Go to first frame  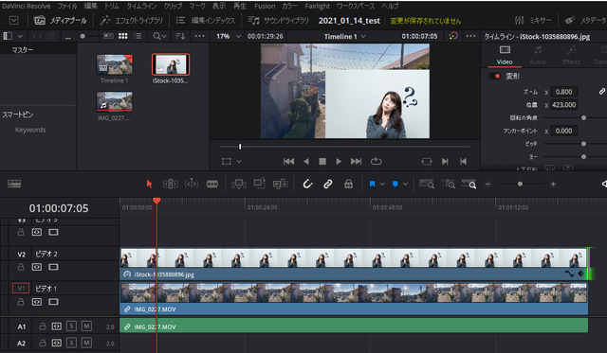[288, 162]
